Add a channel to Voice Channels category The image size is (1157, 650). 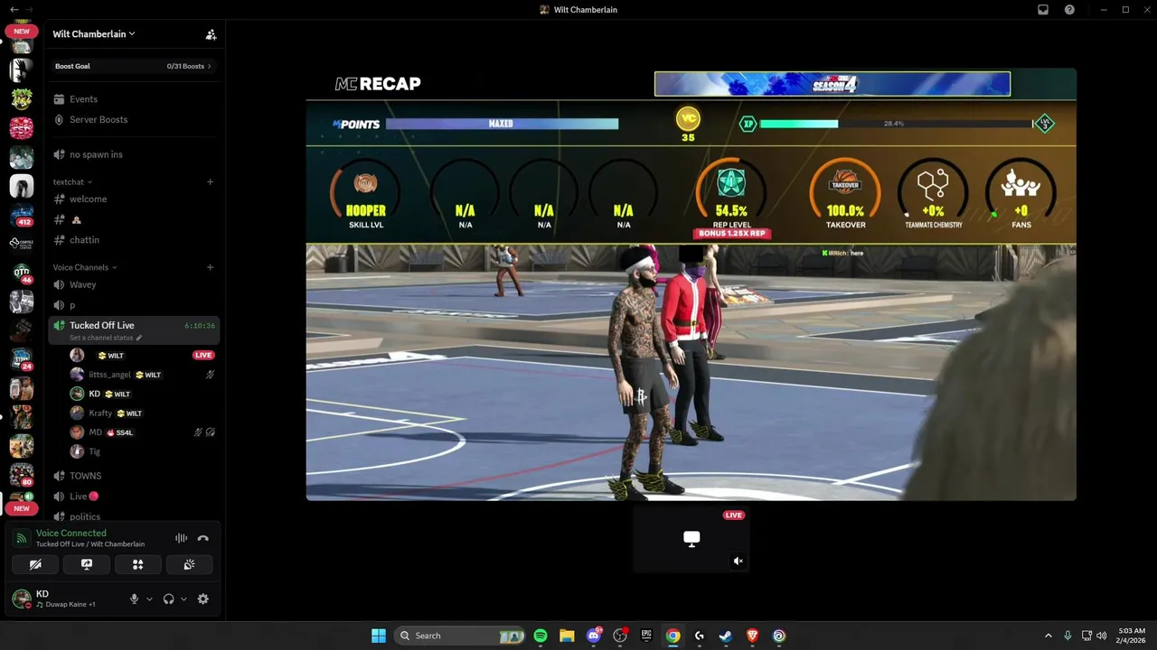[x=210, y=267]
